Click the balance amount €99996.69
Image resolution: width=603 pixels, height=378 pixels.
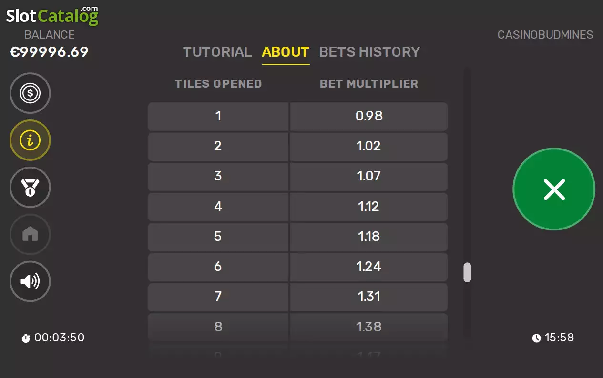pos(50,52)
